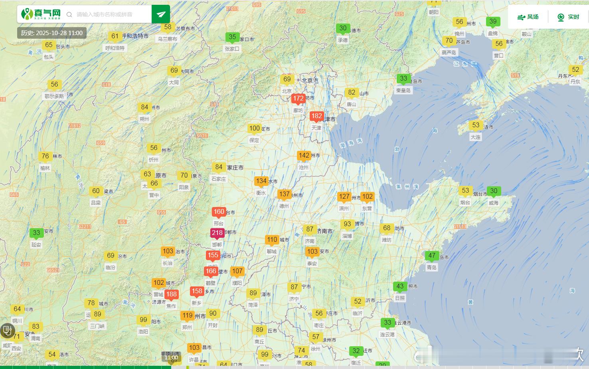Select the green 35 AQI marker for 张家口
Viewport: 589px width, 369px height.
tap(232, 37)
